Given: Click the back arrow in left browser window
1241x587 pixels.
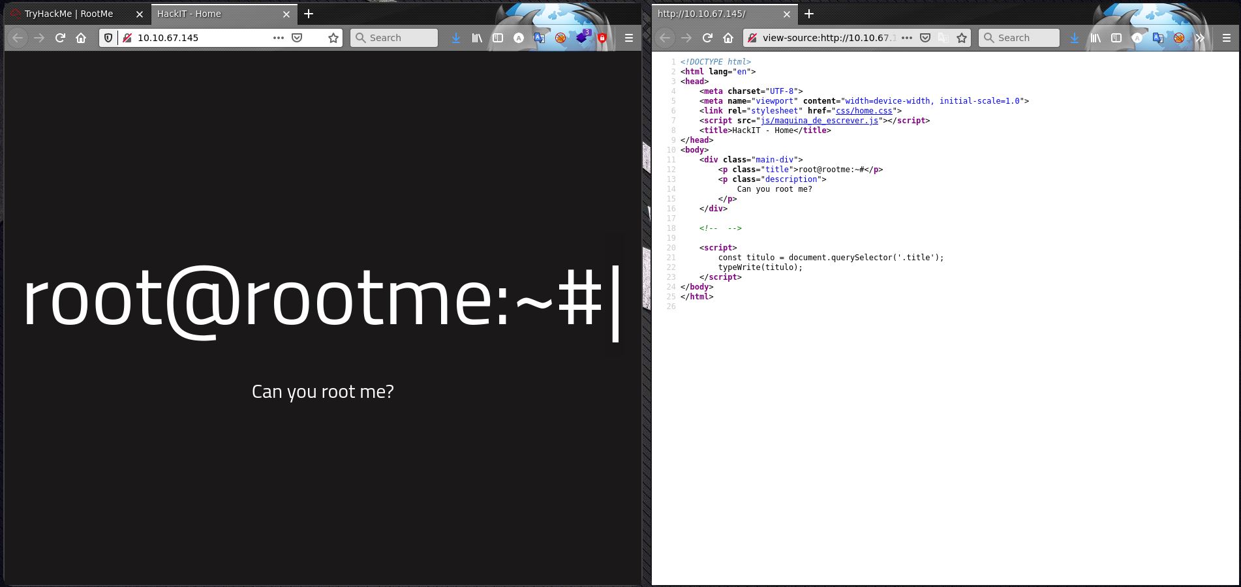Looking at the screenshot, I should 18,38.
